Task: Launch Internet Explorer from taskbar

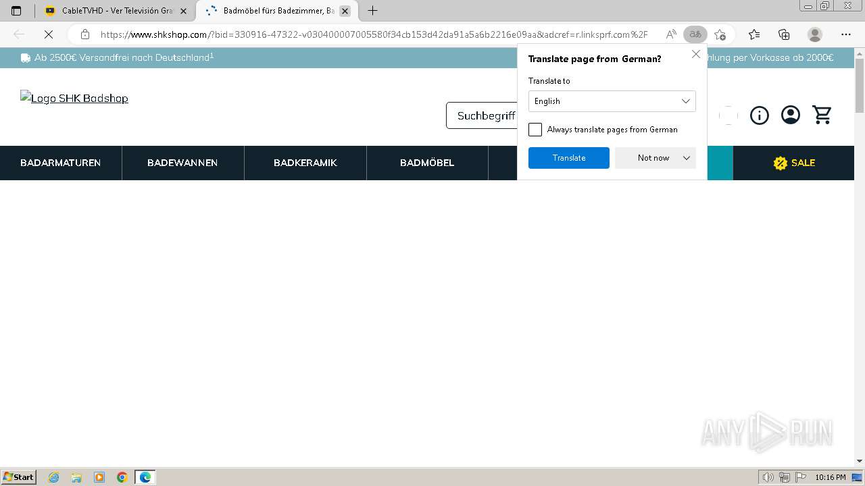Action: tap(54, 477)
